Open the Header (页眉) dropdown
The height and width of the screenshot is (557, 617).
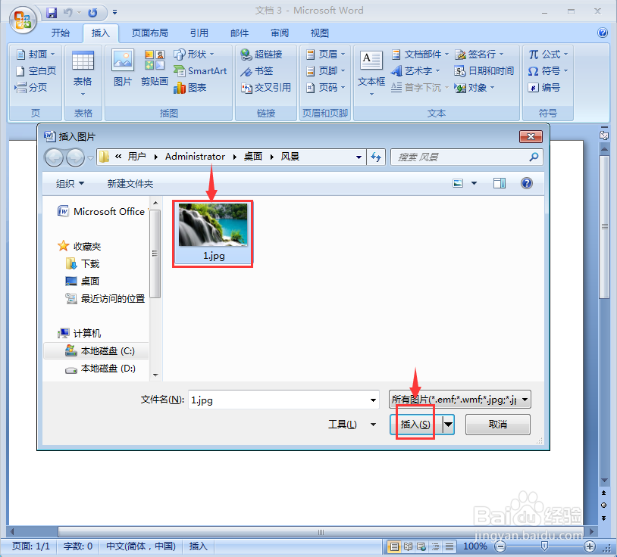pos(326,54)
